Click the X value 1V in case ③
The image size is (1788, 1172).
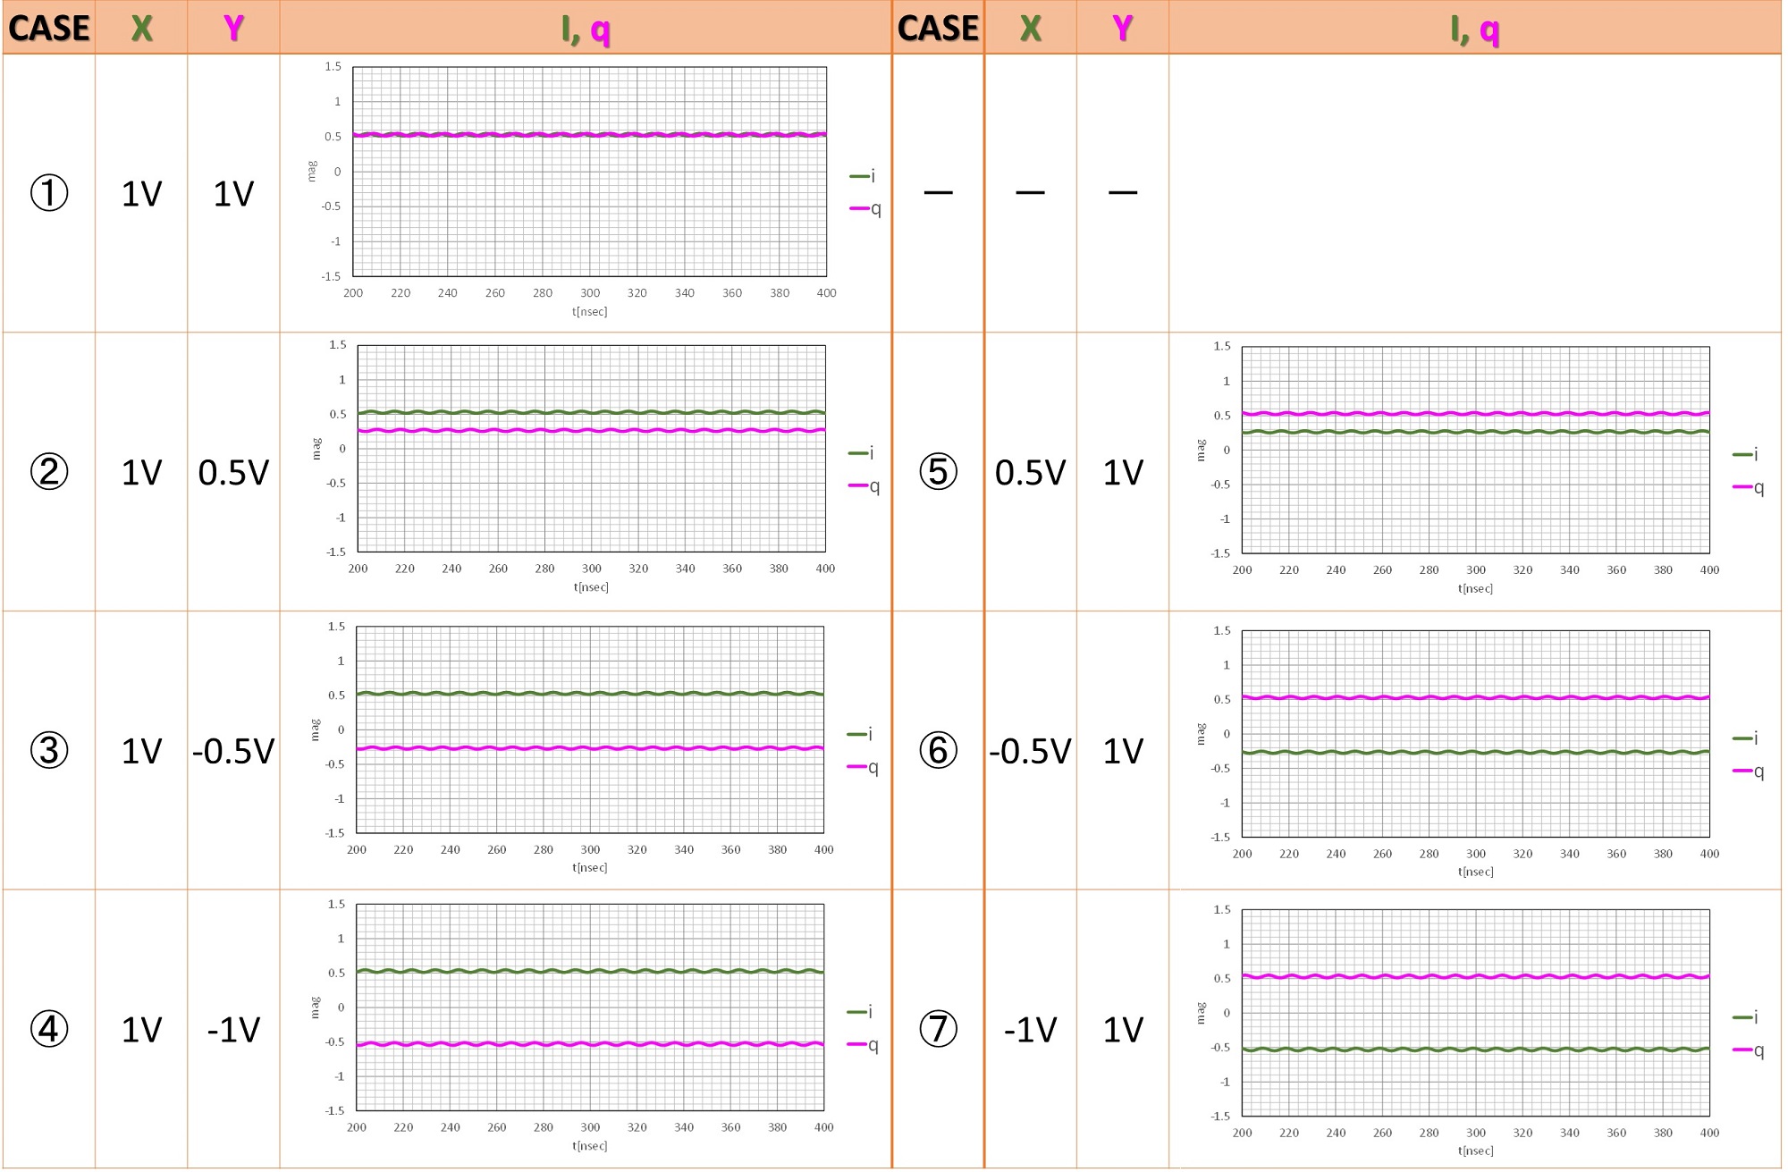click(x=141, y=751)
